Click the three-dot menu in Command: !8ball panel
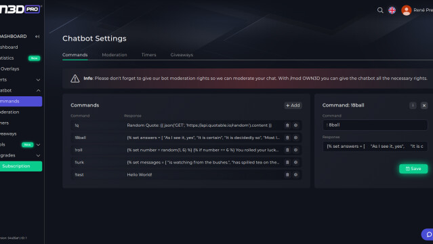433x244 pixels. 413,105
